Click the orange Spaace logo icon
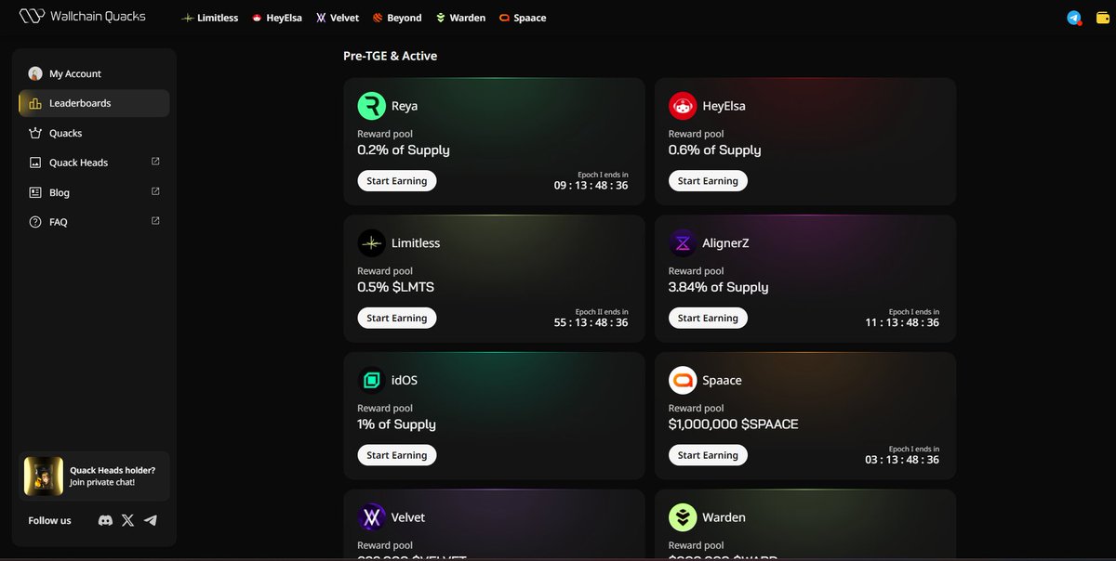The image size is (1116, 561). [x=682, y=380]
